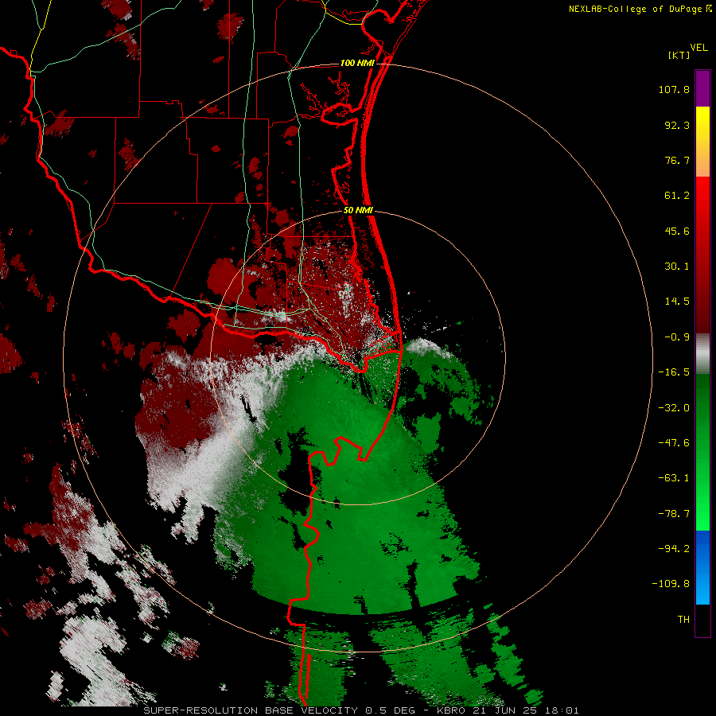716x716 pixels.
Task: Select the 92.3 velocity scale value
Action: 677,125
